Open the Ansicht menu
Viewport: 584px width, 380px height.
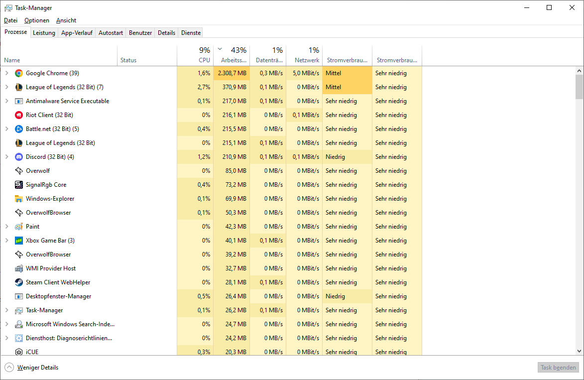point(66,20)
